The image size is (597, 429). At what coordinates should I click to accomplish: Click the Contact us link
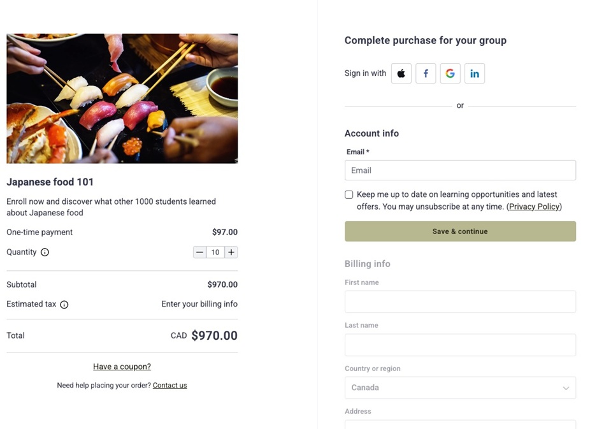(169, 385)
